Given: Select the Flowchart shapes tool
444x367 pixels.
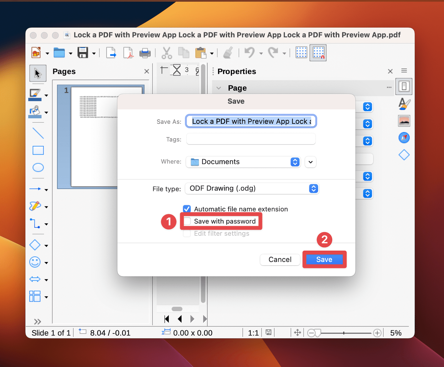Looking at the screenshot, I should tap(35, 296).
